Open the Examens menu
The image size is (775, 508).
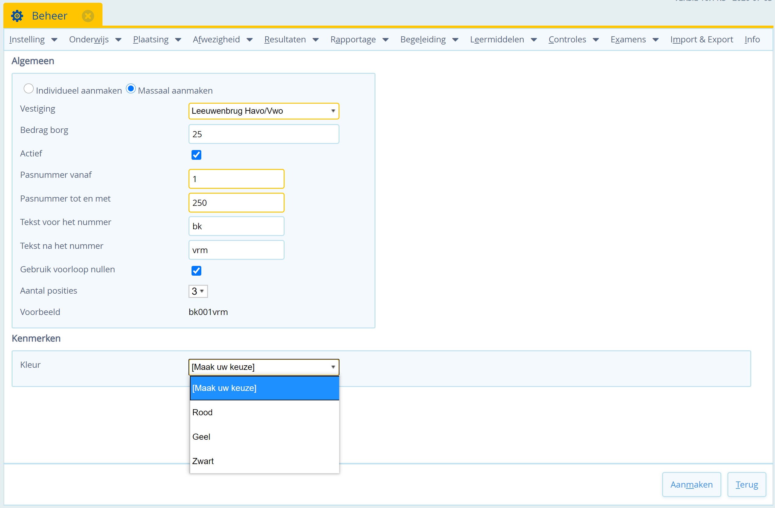[x=635, y=39]
